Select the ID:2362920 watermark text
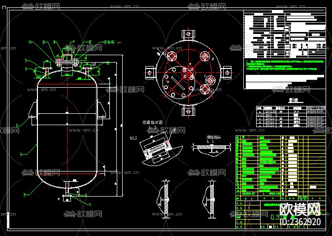The image size is (332, 236). pos(300,222)
